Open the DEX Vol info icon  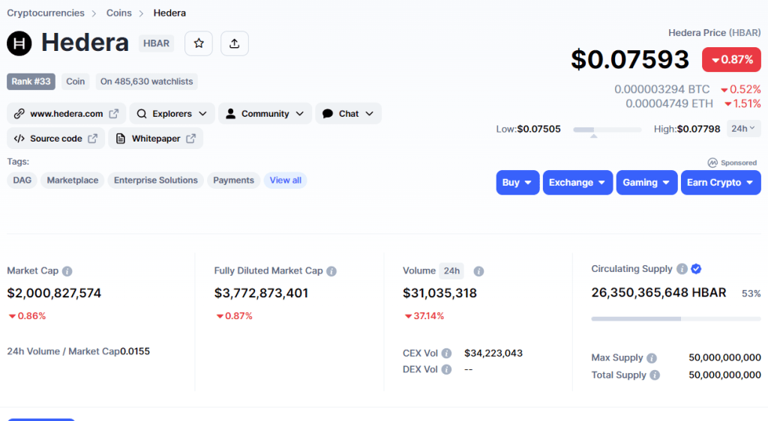coord(446,369)
